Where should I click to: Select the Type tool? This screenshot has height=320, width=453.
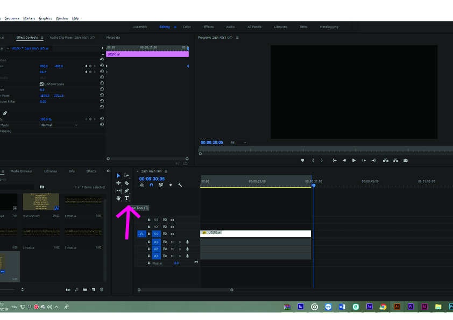click(x=127, y=198)
